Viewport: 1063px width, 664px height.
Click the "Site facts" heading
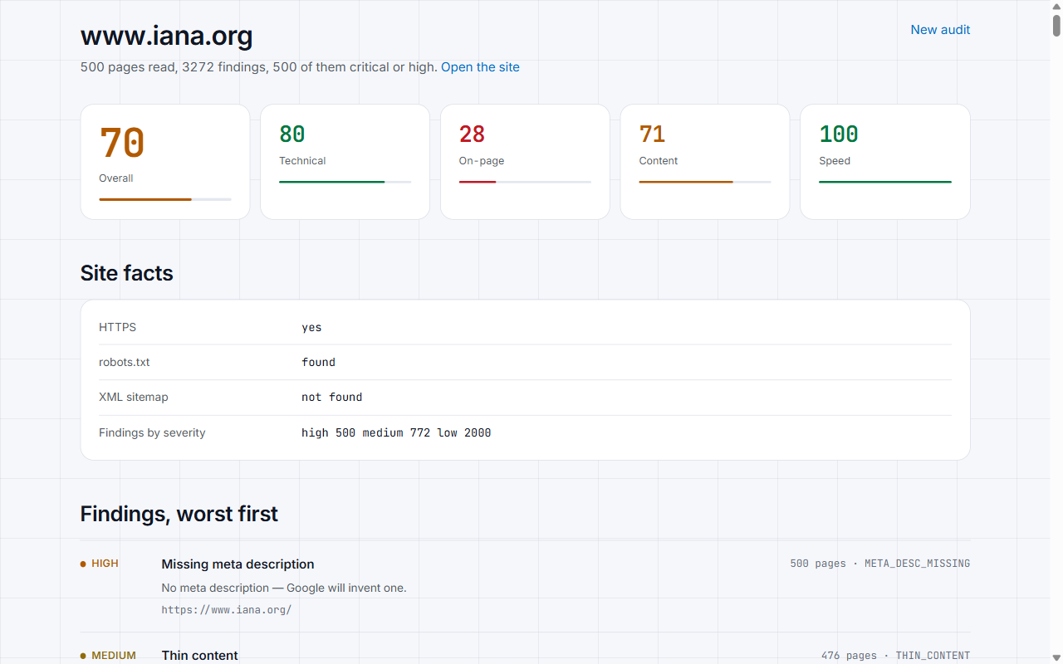click(x=127, y=273)
